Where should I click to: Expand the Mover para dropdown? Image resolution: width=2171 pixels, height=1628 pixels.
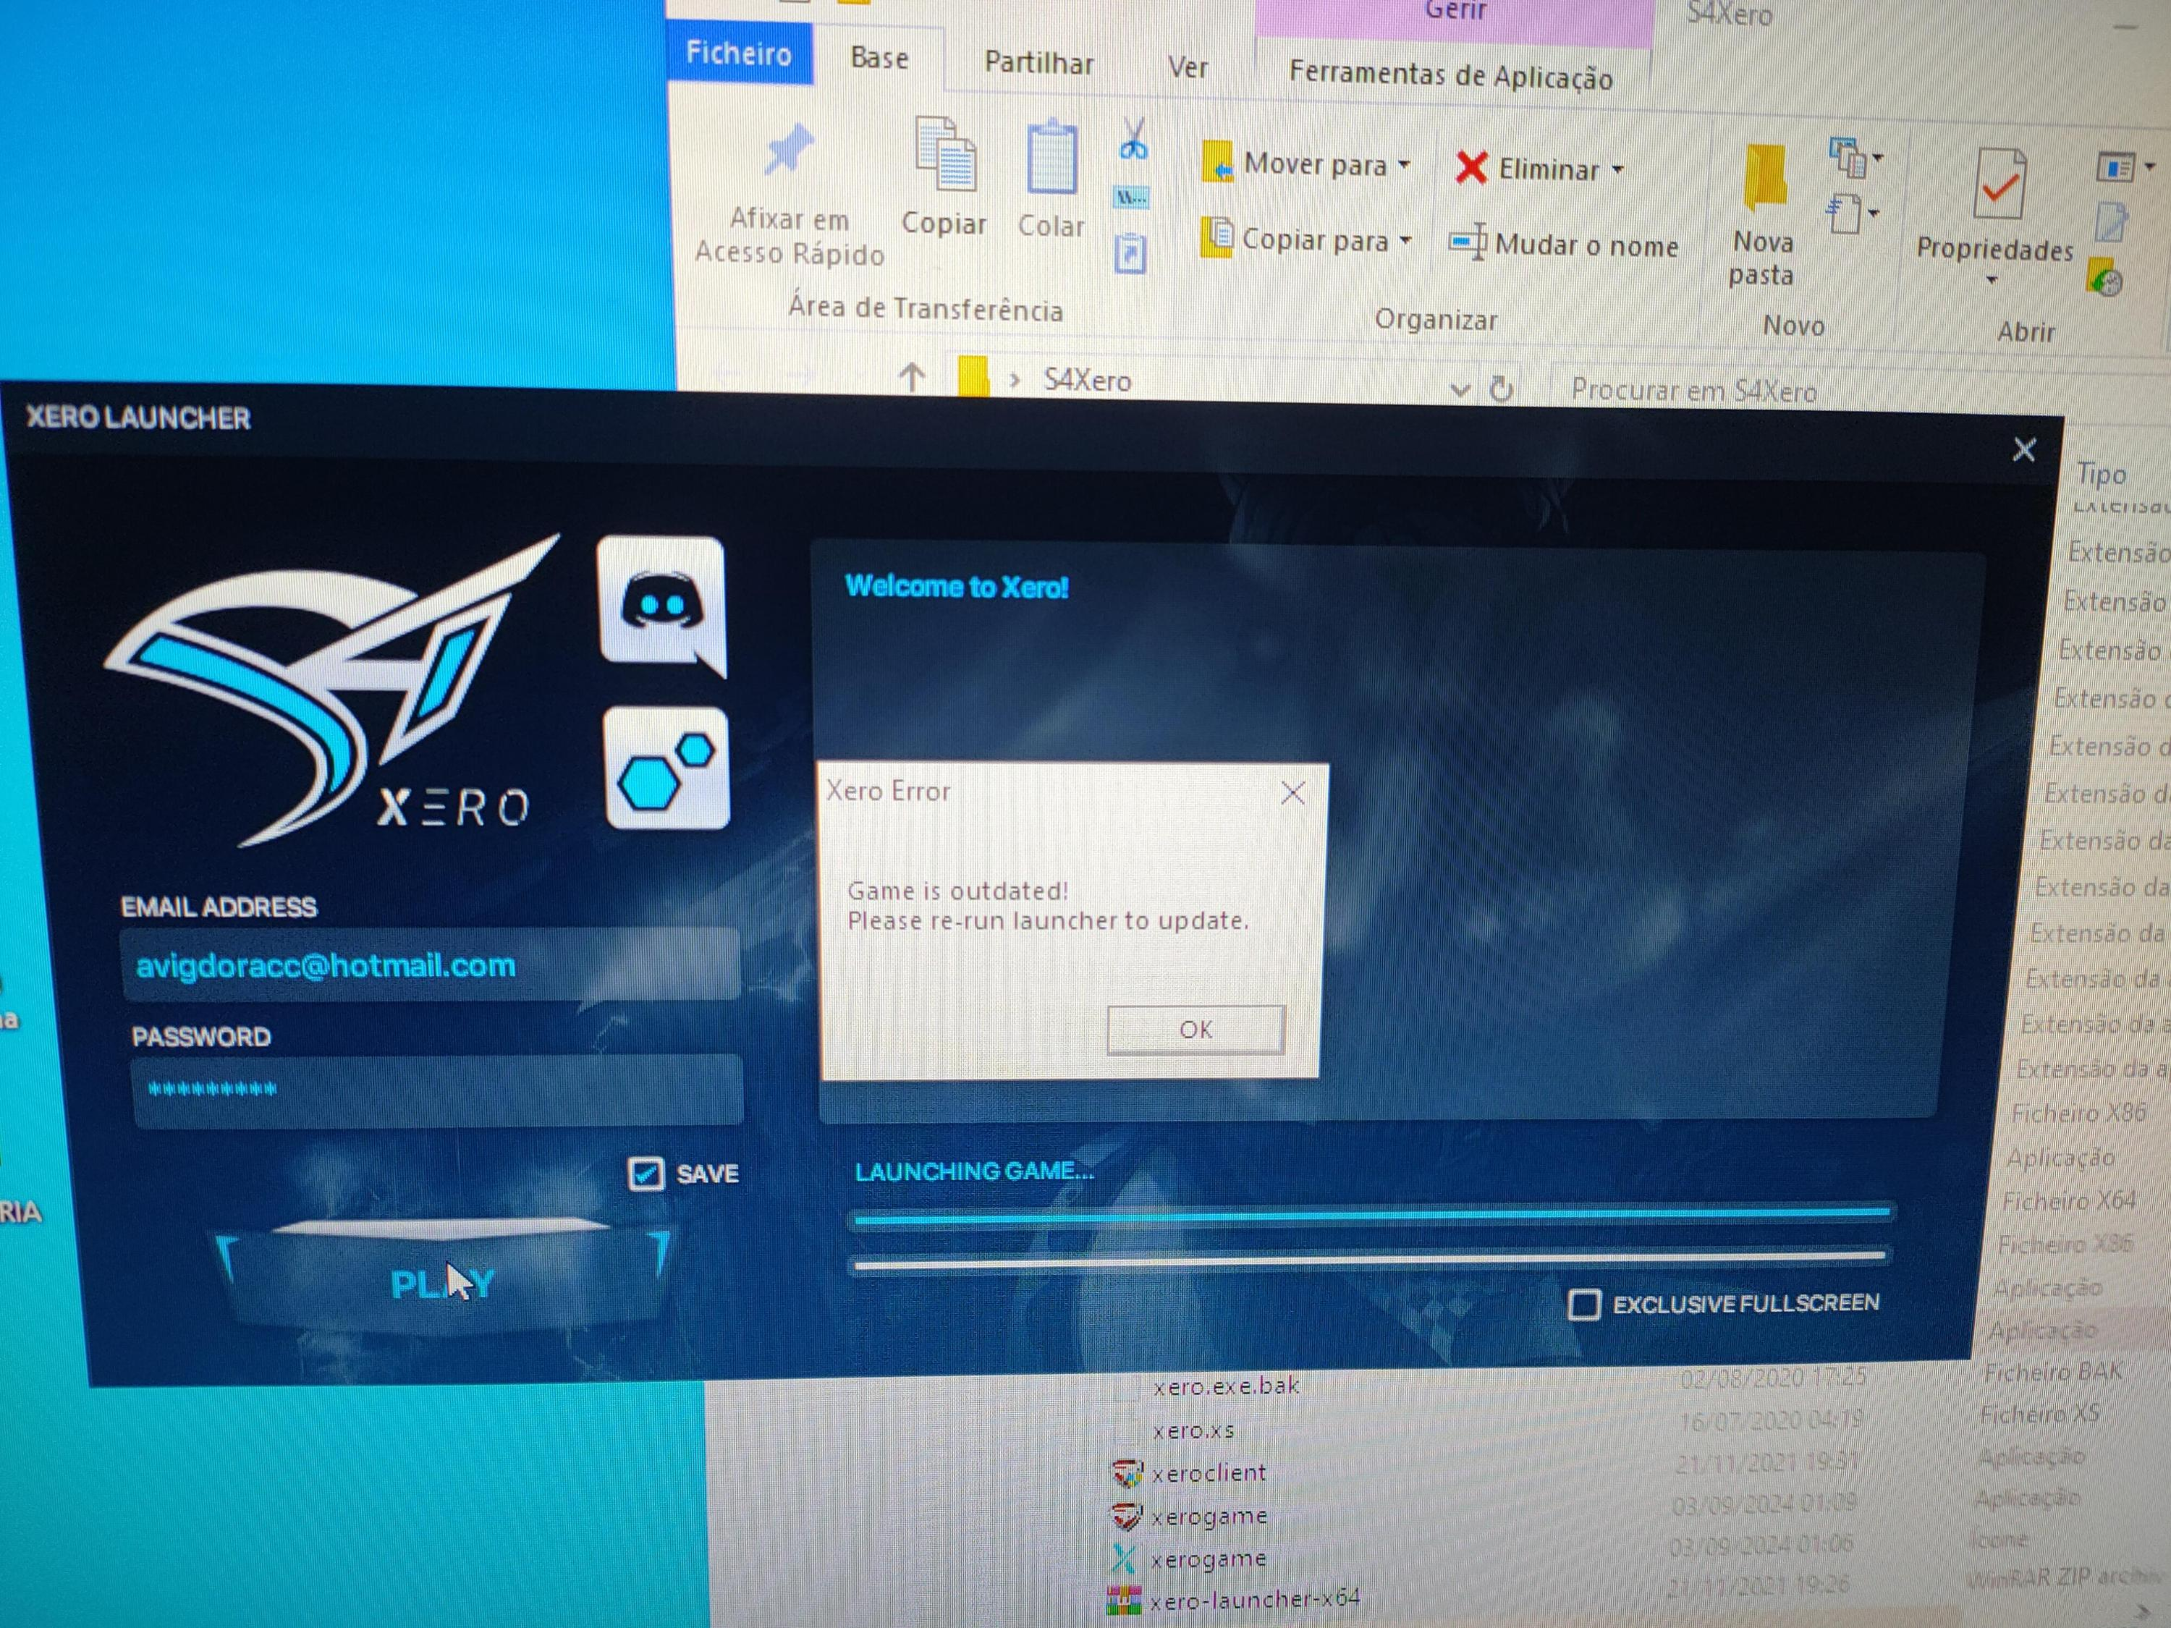(x=1405, y=165)
